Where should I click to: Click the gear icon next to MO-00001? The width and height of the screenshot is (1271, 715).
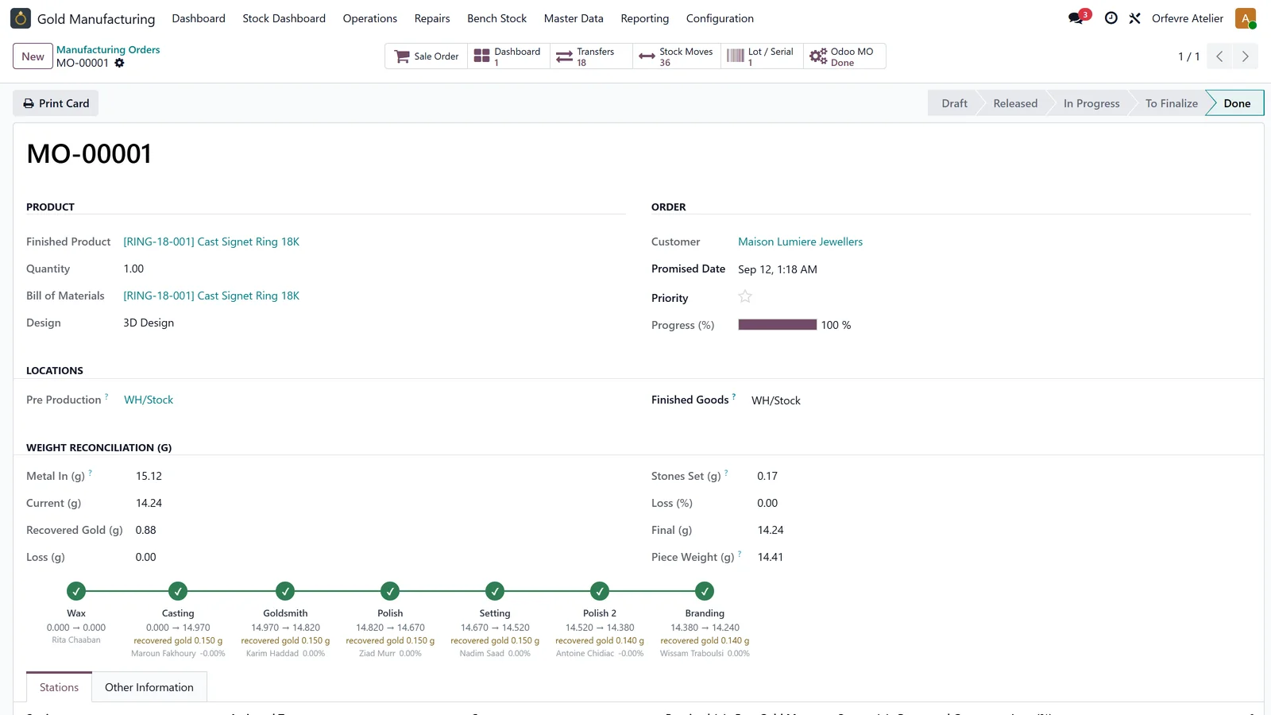[119, 63]
